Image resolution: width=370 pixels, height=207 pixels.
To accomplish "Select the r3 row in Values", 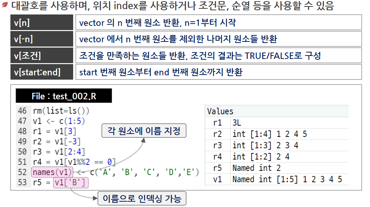I will pos(277,145).
